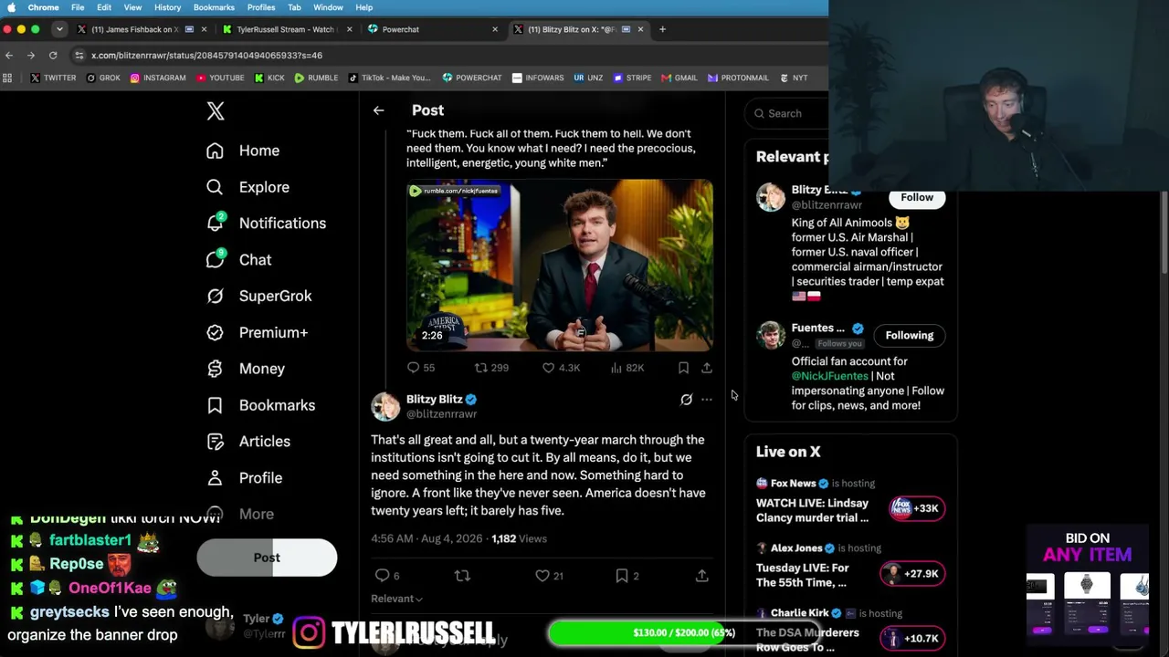This screenshot has height=657, width=1169.
Task: Repost the quoted post with 299 reposts
Action: tap(491, 368)
